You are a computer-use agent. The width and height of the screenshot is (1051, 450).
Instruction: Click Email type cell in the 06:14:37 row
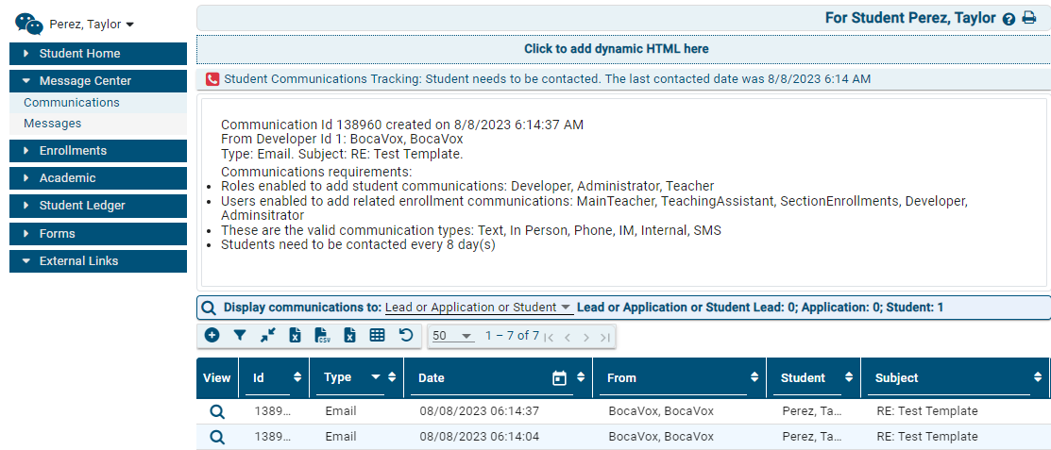tap(341, 411)
